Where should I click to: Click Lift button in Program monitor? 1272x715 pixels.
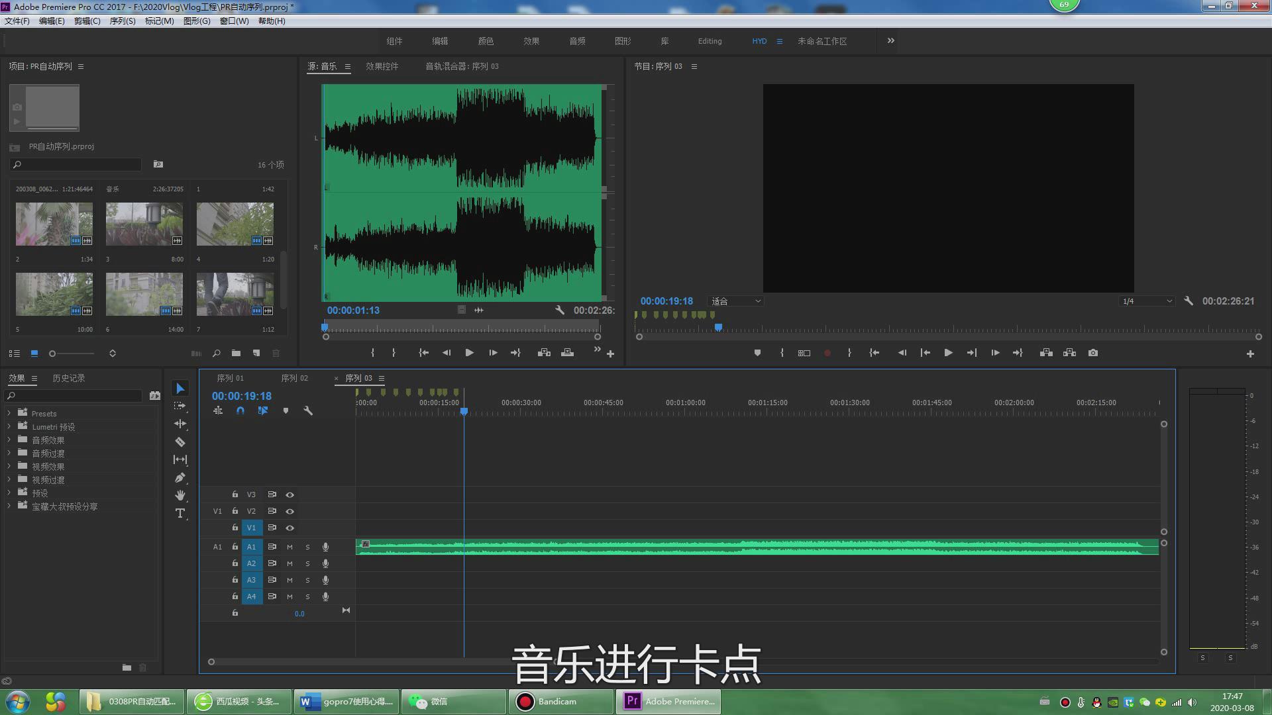(x=1046, y=353)
